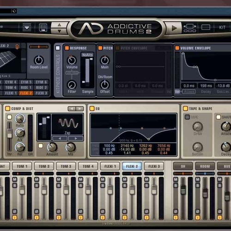Select the RIDE 2 kit piece
This screenshot has width=231, height=231.
point(41,88)
